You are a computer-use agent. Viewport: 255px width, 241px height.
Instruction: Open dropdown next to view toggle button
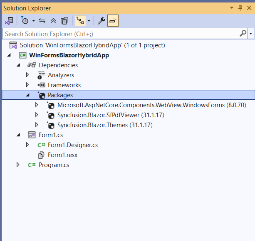click(x=89, y=21)
